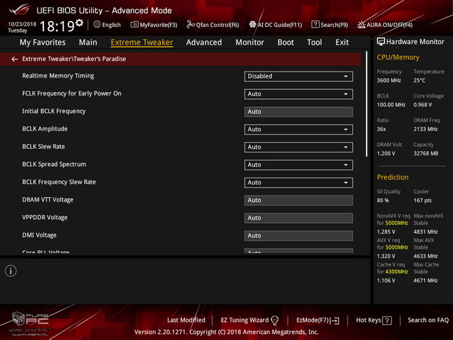Open Realtime Memory Timing dropdown
453x340 pixels.
click(298, 76)
